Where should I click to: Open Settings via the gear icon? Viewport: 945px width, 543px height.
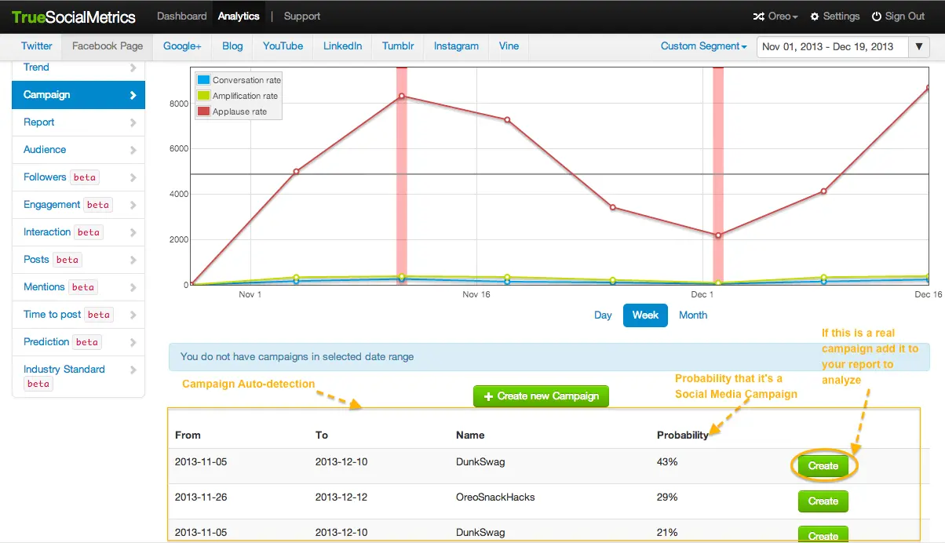(x=815, y=16)
